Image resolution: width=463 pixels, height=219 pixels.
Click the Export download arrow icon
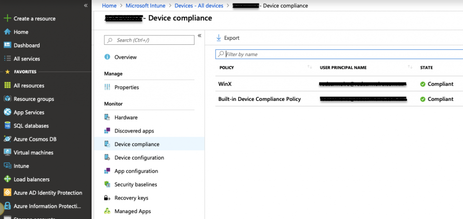tap(219, 38)
